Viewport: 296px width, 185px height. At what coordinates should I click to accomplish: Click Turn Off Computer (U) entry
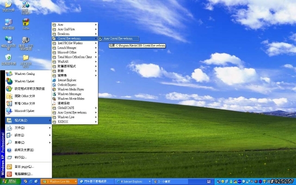pos(28,174)
